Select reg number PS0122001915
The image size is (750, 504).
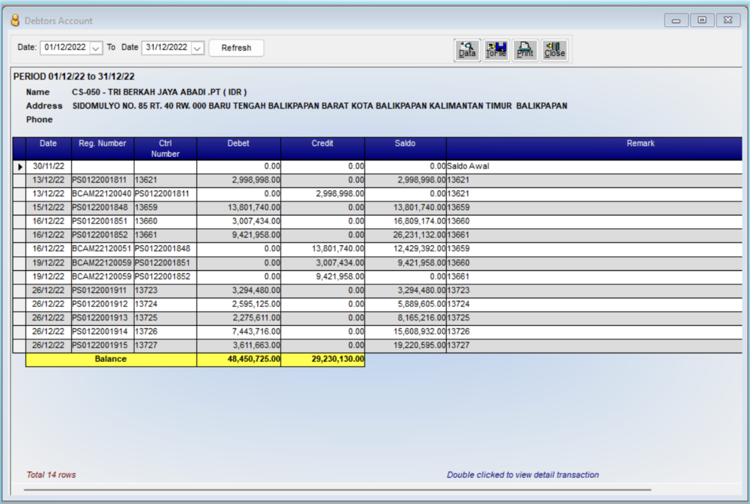coord(102,345)
